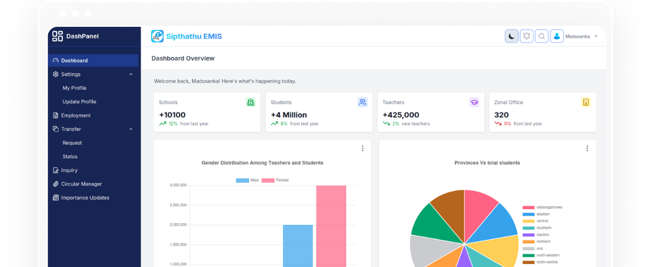The image size is (651, 267).
Task: Click the Zonal Office card icon
Action: pos(585,102)
